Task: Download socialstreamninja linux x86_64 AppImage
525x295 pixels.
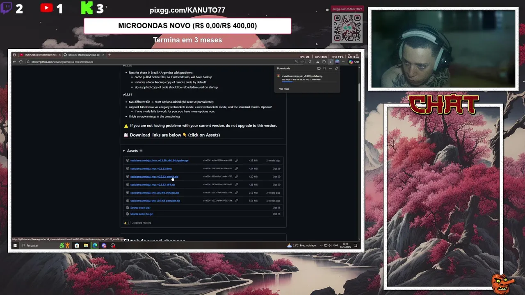Action: (159, 161)
